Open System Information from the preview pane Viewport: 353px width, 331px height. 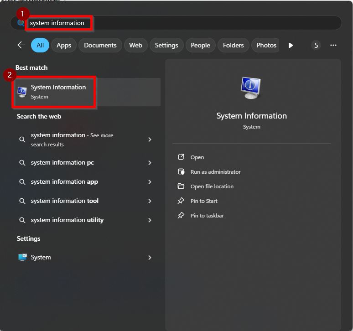[x=197, y=157]
